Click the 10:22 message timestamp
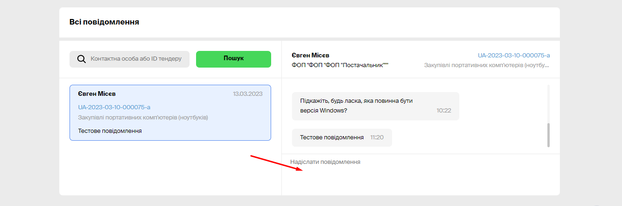622x206 pixels. point(444,111)
